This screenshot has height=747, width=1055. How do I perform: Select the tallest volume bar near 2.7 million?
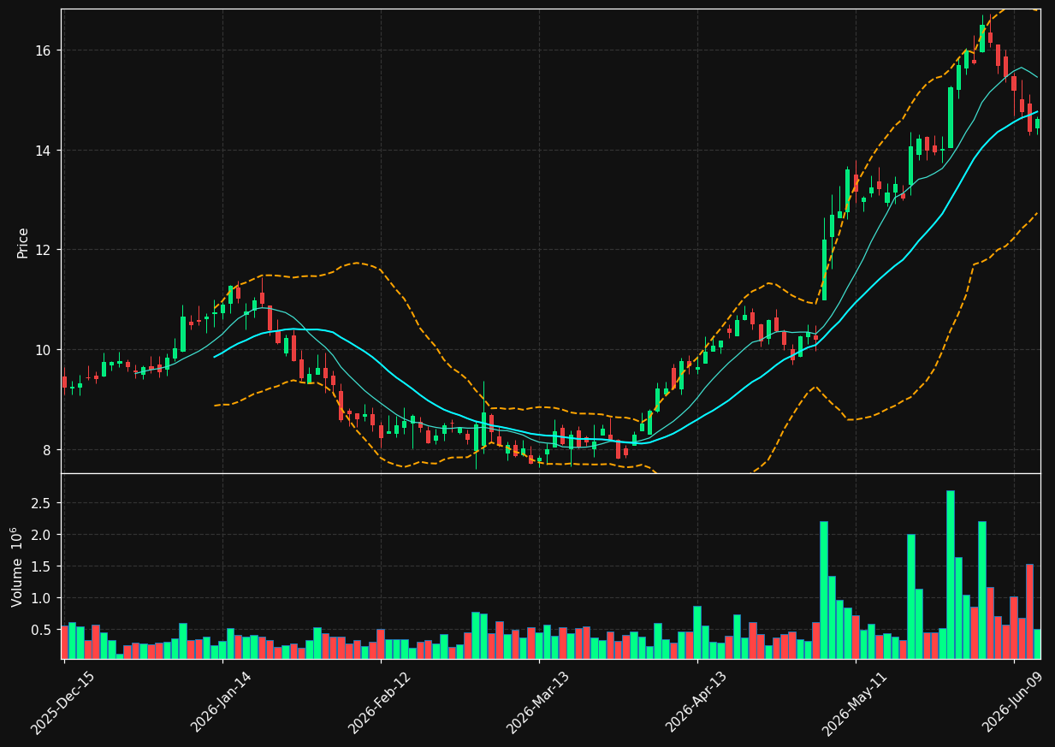pyautogui.click(x=950, y=574)
